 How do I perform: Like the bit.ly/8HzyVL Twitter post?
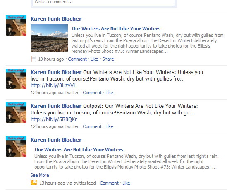click(109, 93)
